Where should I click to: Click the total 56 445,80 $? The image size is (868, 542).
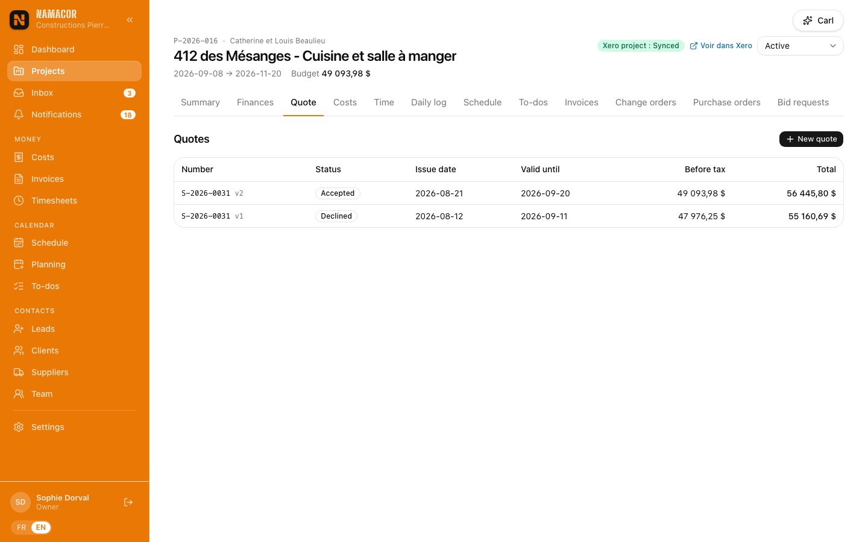[x=811, y=193]
